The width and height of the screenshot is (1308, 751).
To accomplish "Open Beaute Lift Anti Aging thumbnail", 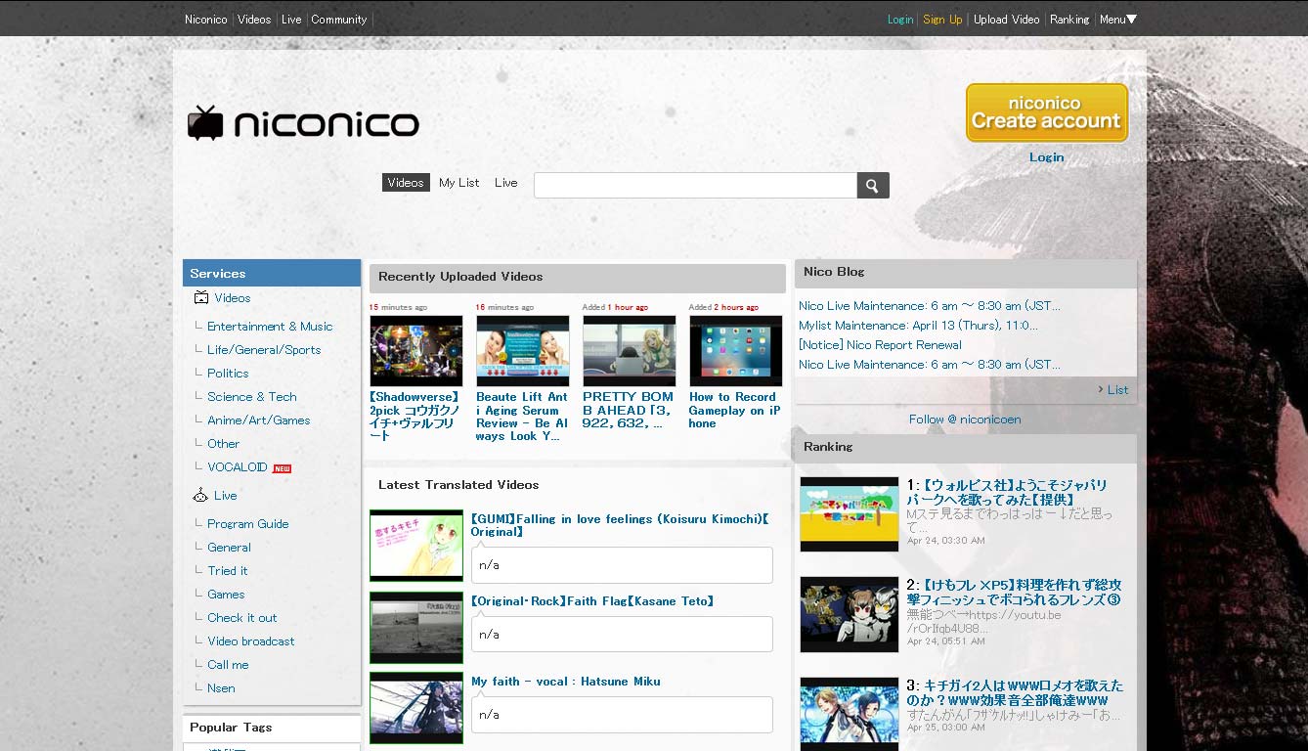I will click(x=523, y=351).
